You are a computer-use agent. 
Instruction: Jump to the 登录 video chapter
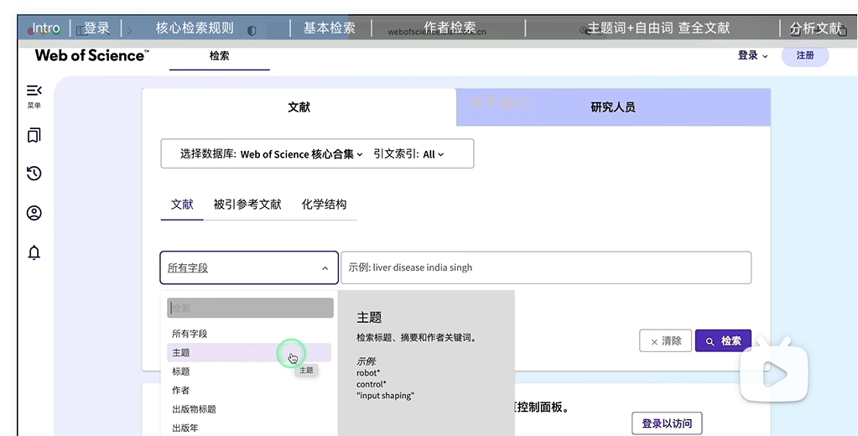96,28
